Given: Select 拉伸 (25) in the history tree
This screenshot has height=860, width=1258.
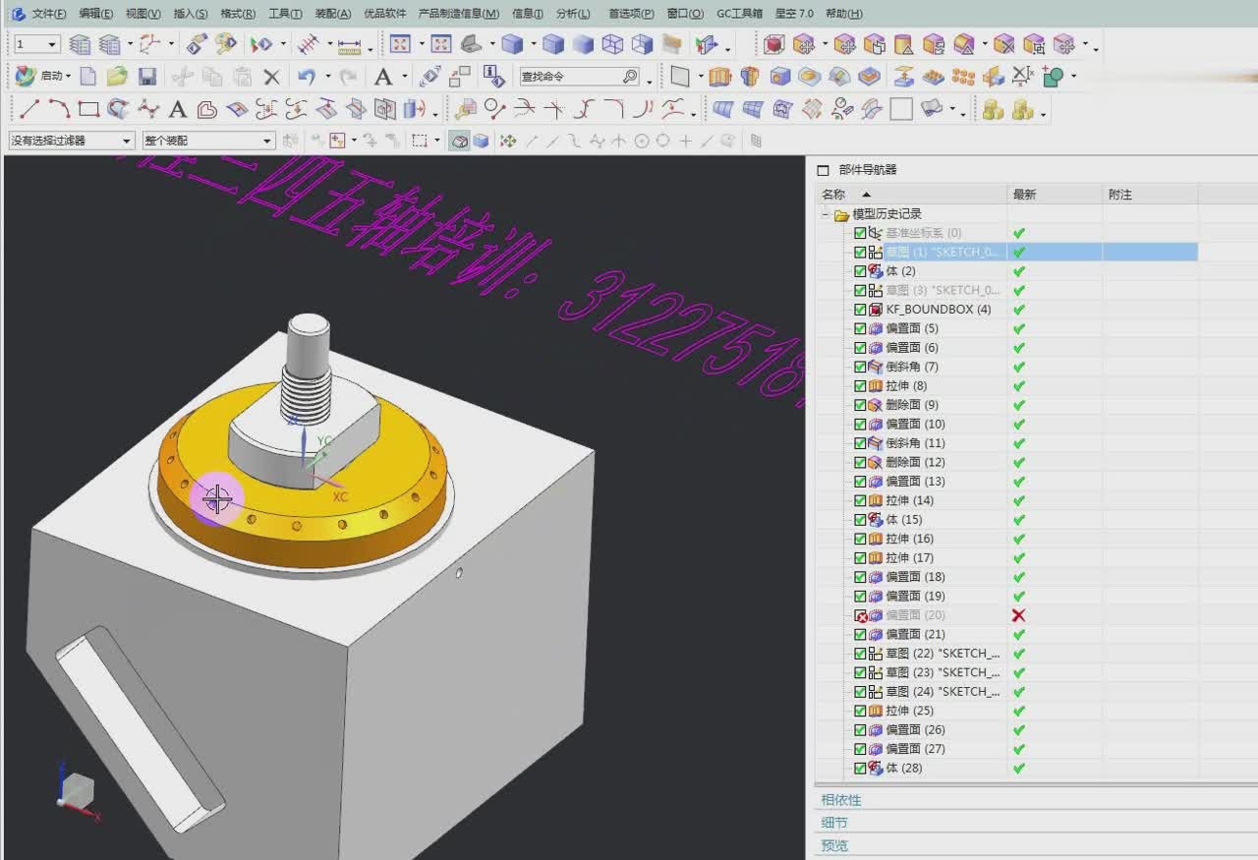Looking at the screenshot, I should (909, 711).
